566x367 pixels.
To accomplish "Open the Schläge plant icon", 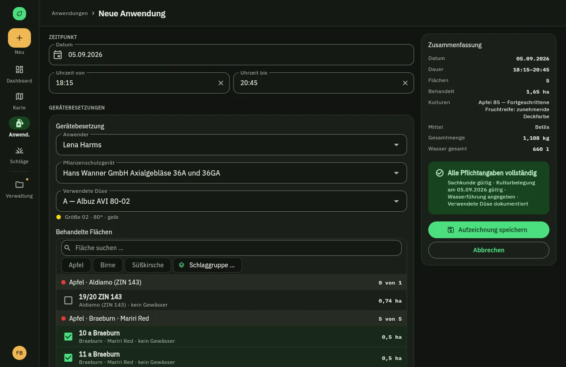I will [x=19, y=150].
